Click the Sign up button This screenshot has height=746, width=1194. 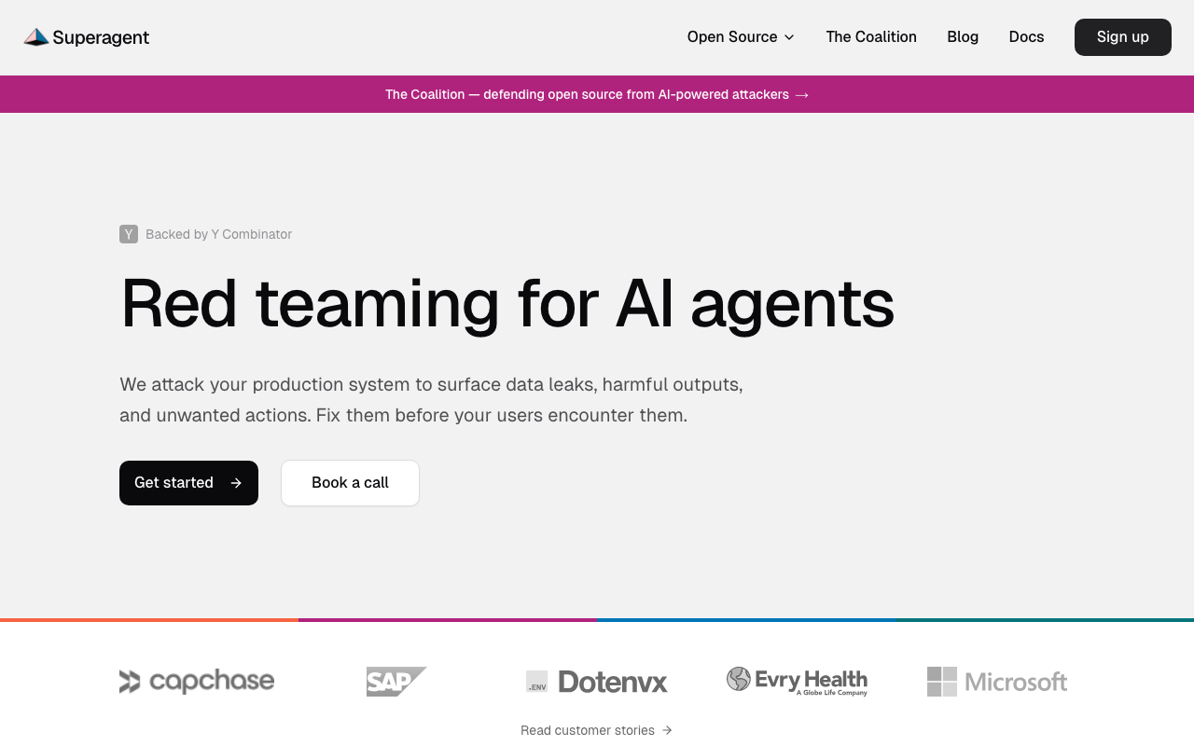click(1123, 37)
